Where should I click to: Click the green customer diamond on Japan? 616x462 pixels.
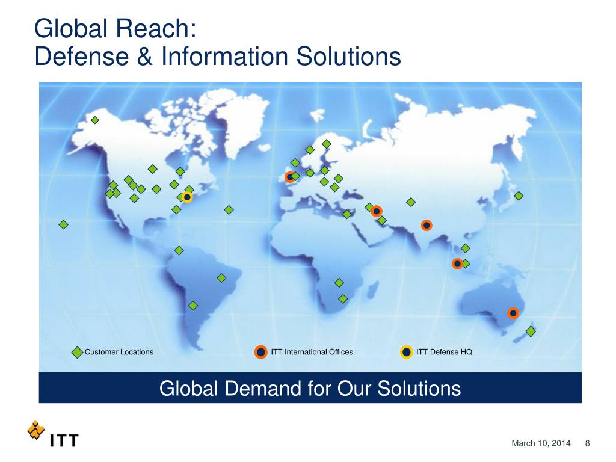point(519,196)
